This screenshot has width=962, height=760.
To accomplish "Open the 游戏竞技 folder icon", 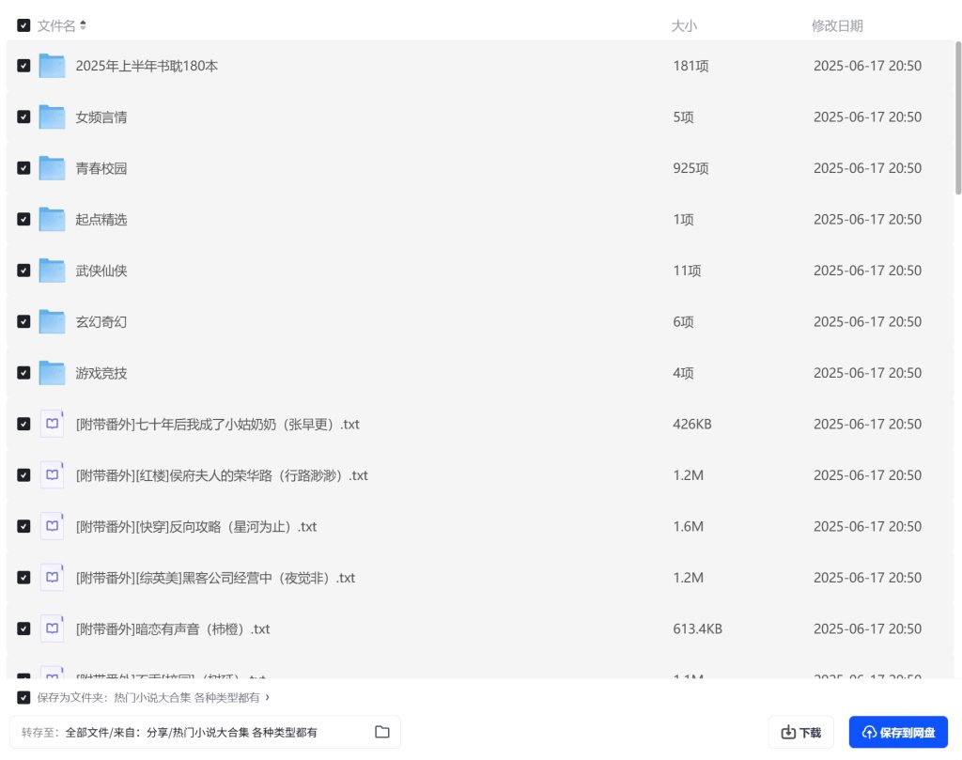I will (x=53, y=373).
